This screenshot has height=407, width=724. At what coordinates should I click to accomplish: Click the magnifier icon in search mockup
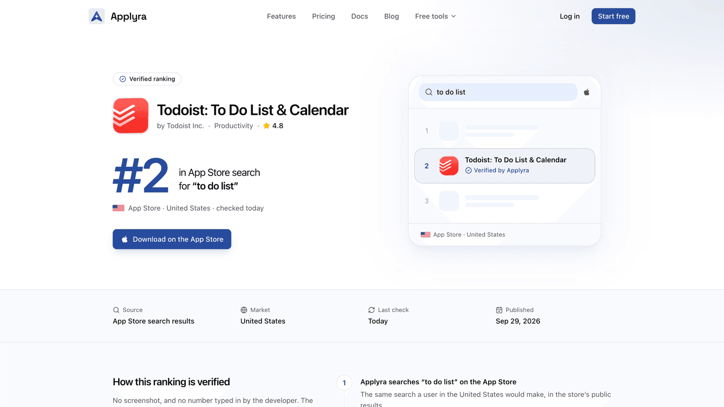428,92
